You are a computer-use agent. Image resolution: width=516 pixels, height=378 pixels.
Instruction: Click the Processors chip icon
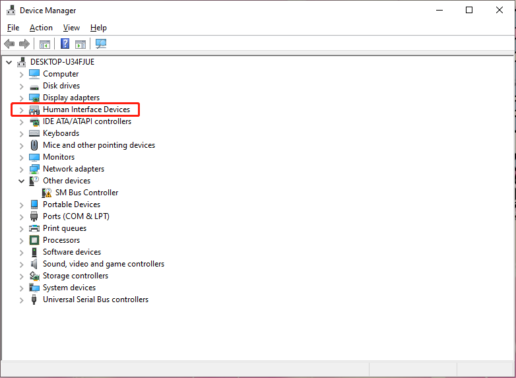(34, 240)
